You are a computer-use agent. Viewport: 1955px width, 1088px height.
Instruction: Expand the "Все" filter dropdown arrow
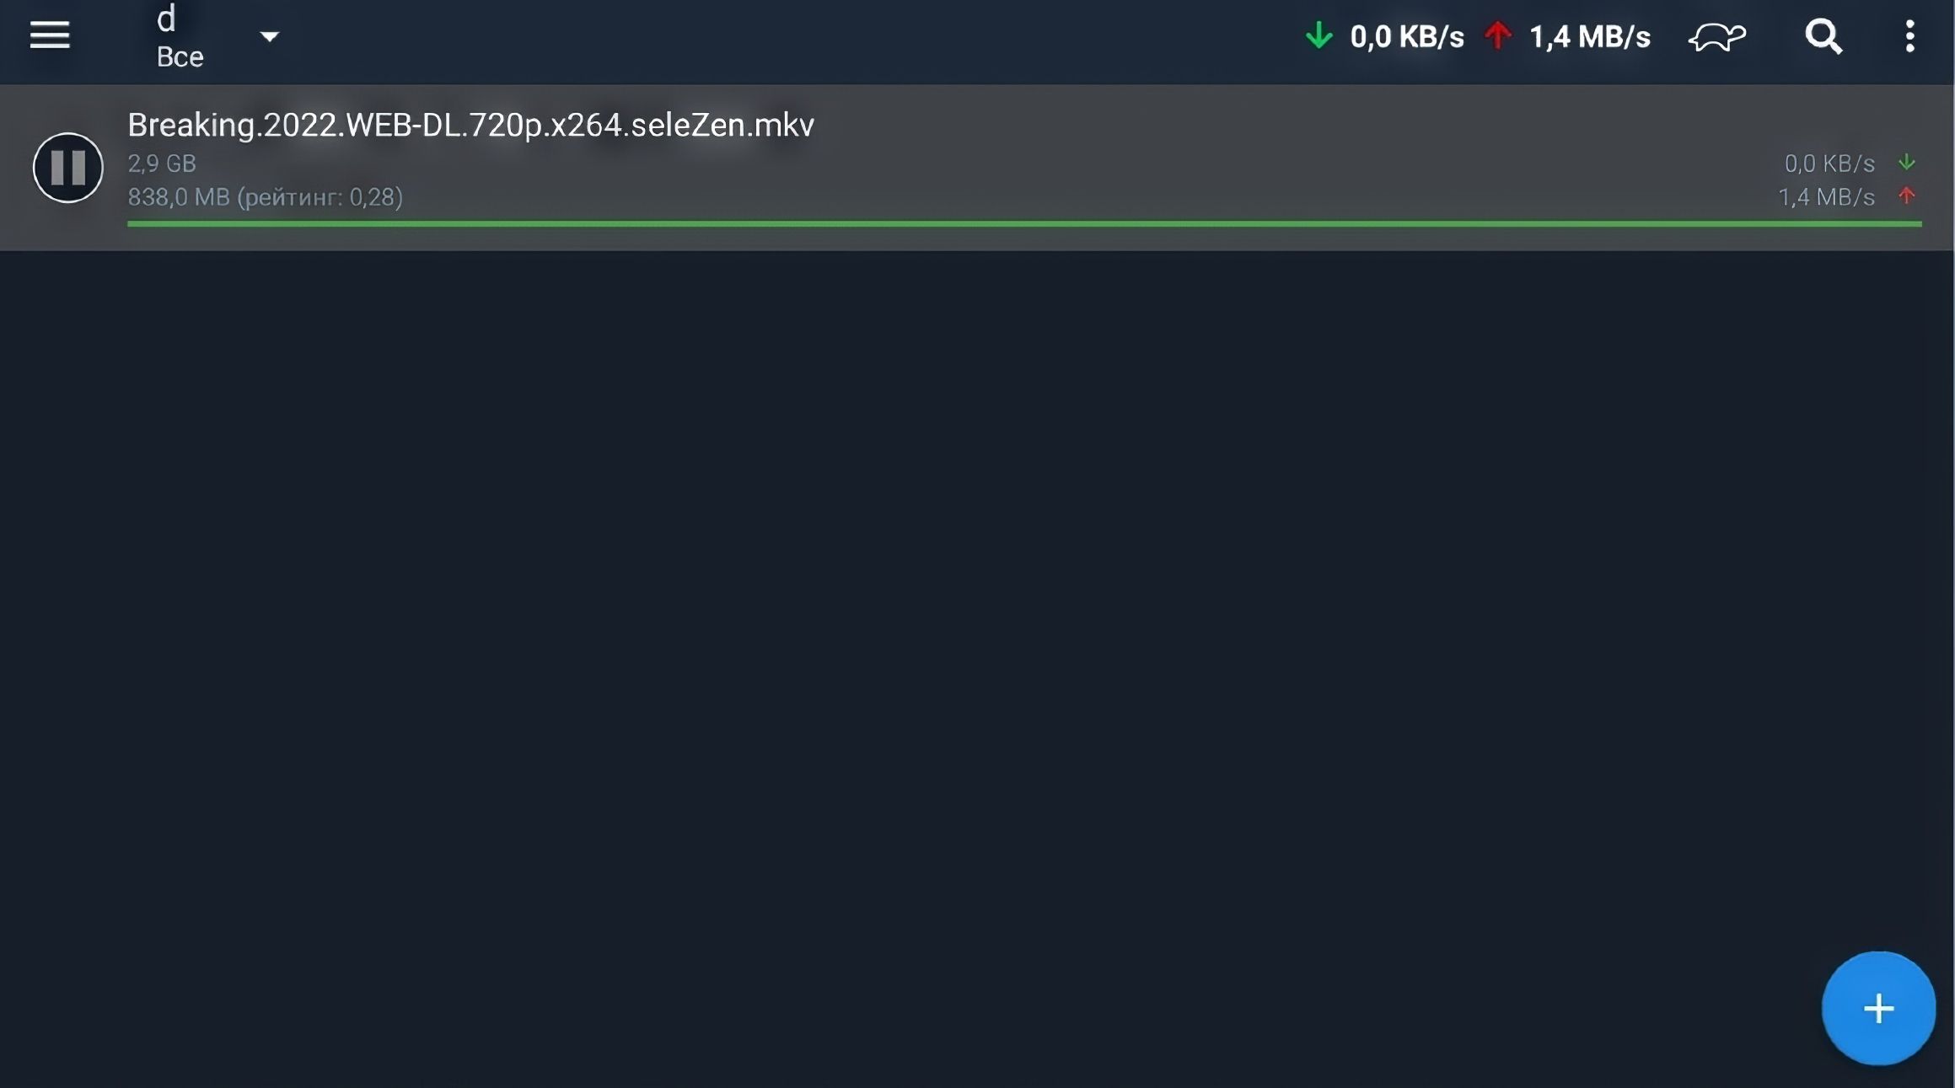click(x=269, y=36)
